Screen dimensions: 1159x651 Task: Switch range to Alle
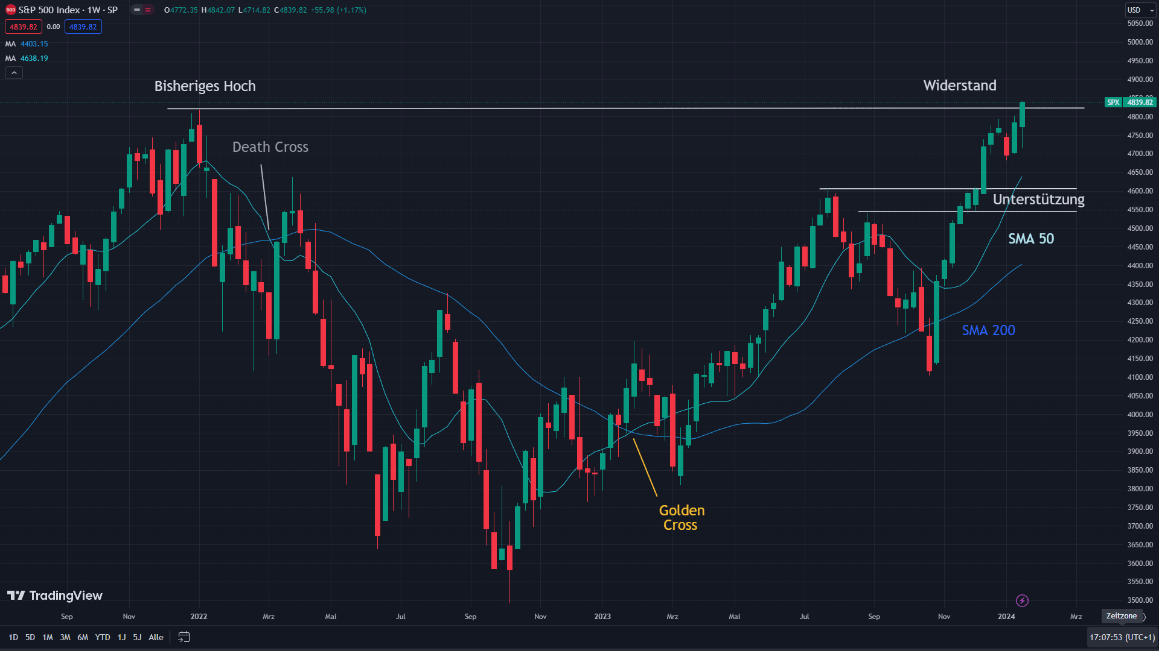[x=156, y=637]
